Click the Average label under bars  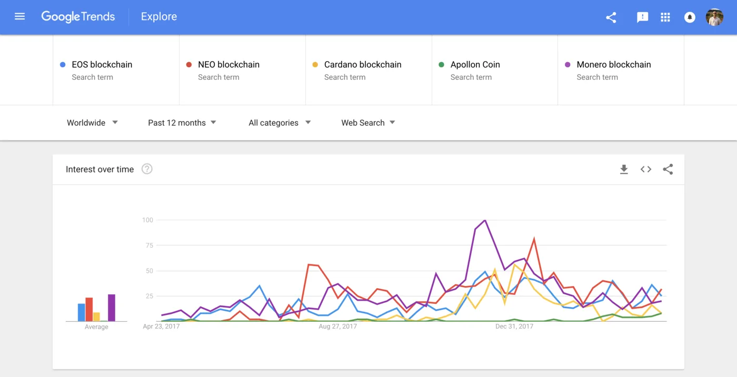(96, 327)
